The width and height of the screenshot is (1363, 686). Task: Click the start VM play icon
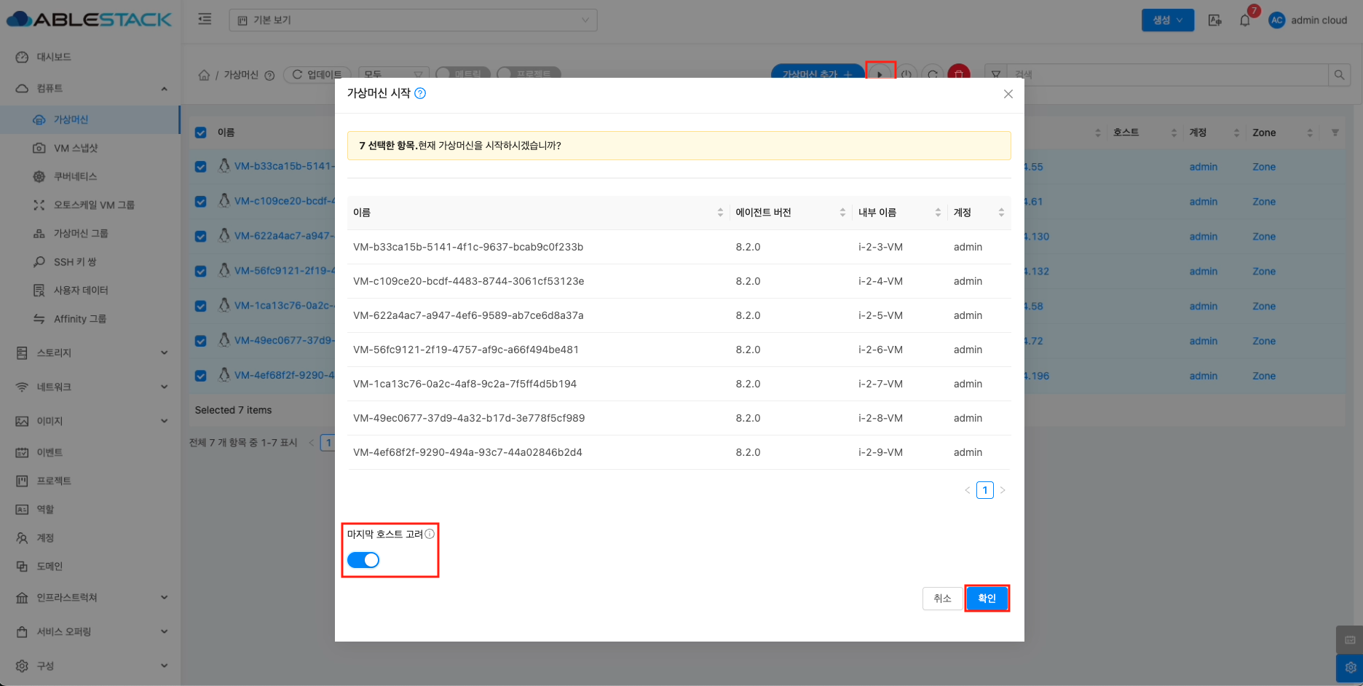880,74
